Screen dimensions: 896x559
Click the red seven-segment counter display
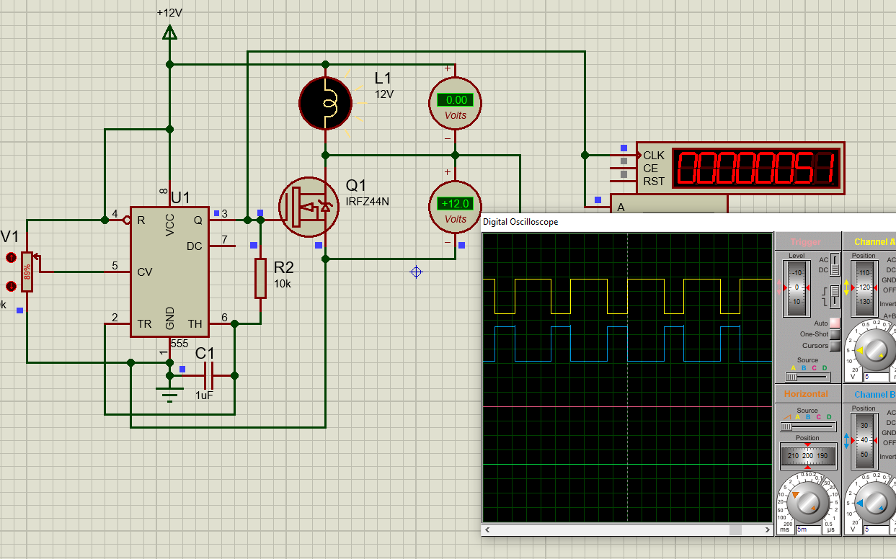pyautogui.click(x=758, y=169)
